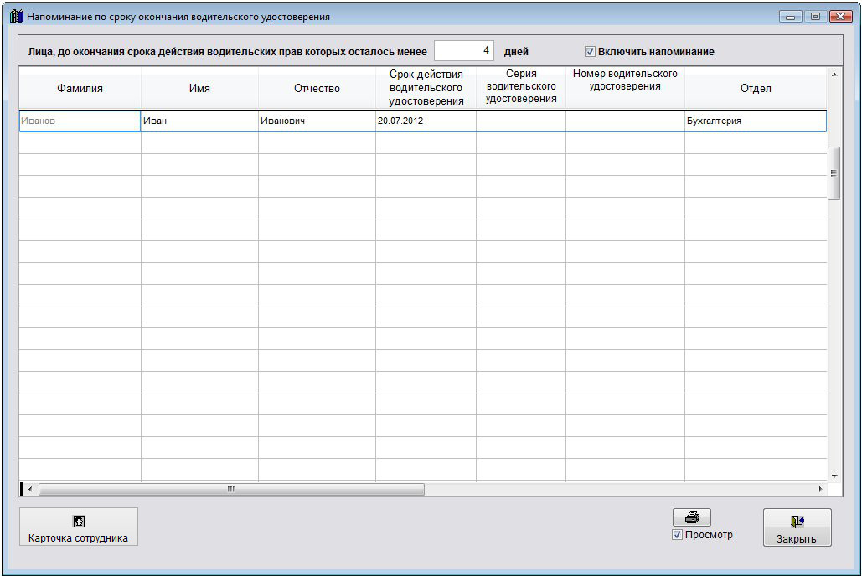Disable the Включить напоминание checkbox
This screenshot has height=576, width=862.
point(590,52)
